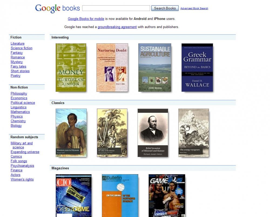Screen dimensions: 270x217
Task: Browse the Fairy tales category
Action: pyautogui.click(x=18, y=67)
